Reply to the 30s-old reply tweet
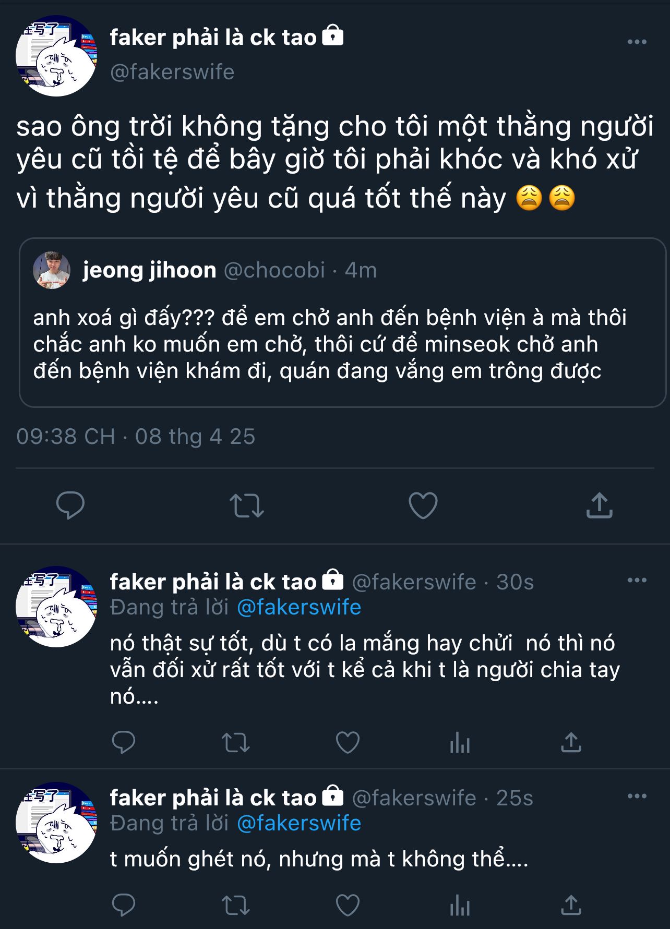The image size is (670, 929). [x=124, y=742]
